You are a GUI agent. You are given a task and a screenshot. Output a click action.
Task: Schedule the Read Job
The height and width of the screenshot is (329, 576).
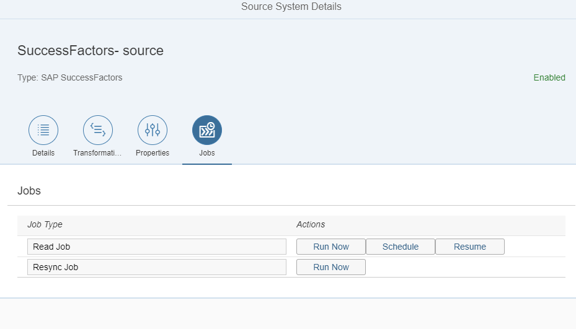401,247
